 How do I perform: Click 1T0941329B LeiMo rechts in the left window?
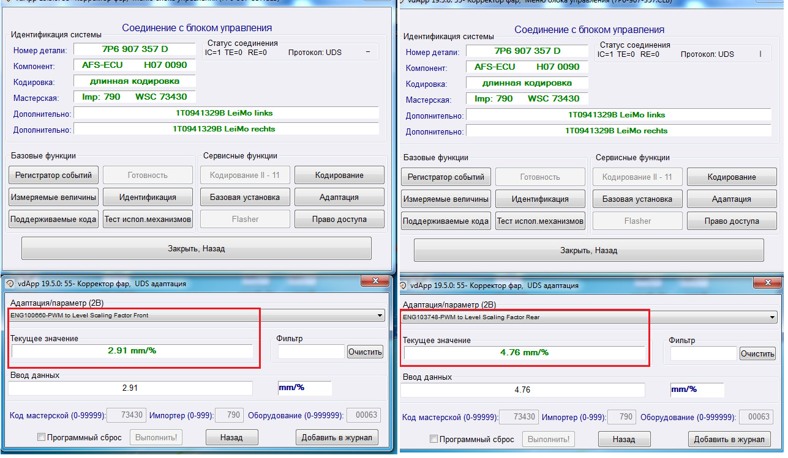[x=227, y=129]
